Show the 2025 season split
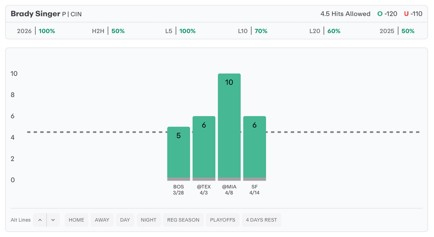The width and height of the screenshot is (434, 237). (397, 31)
